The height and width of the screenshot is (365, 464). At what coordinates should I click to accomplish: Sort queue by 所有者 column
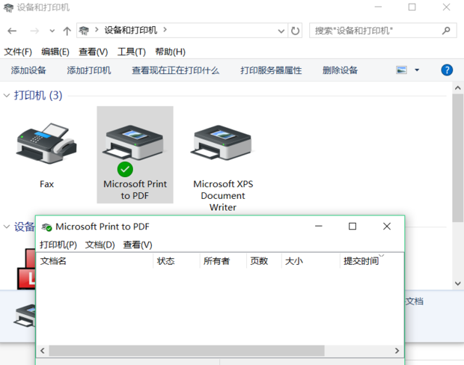coord(224,261)
